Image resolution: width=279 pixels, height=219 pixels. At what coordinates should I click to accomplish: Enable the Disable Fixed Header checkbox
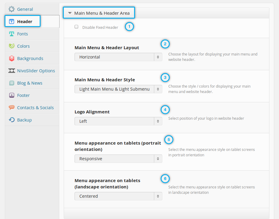76,27
